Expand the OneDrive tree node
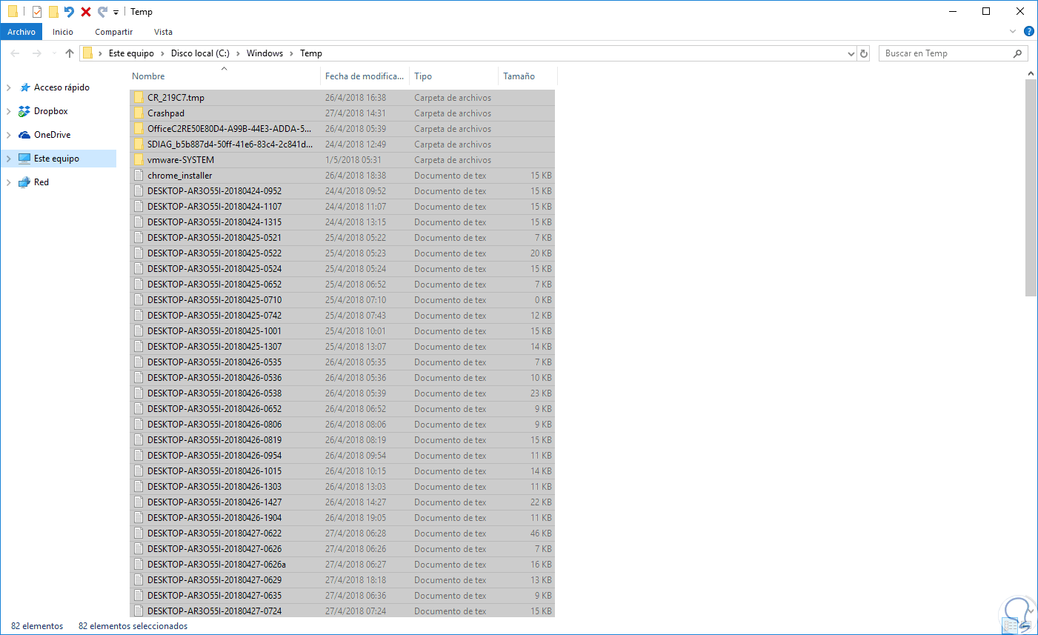 pos(9,135)
